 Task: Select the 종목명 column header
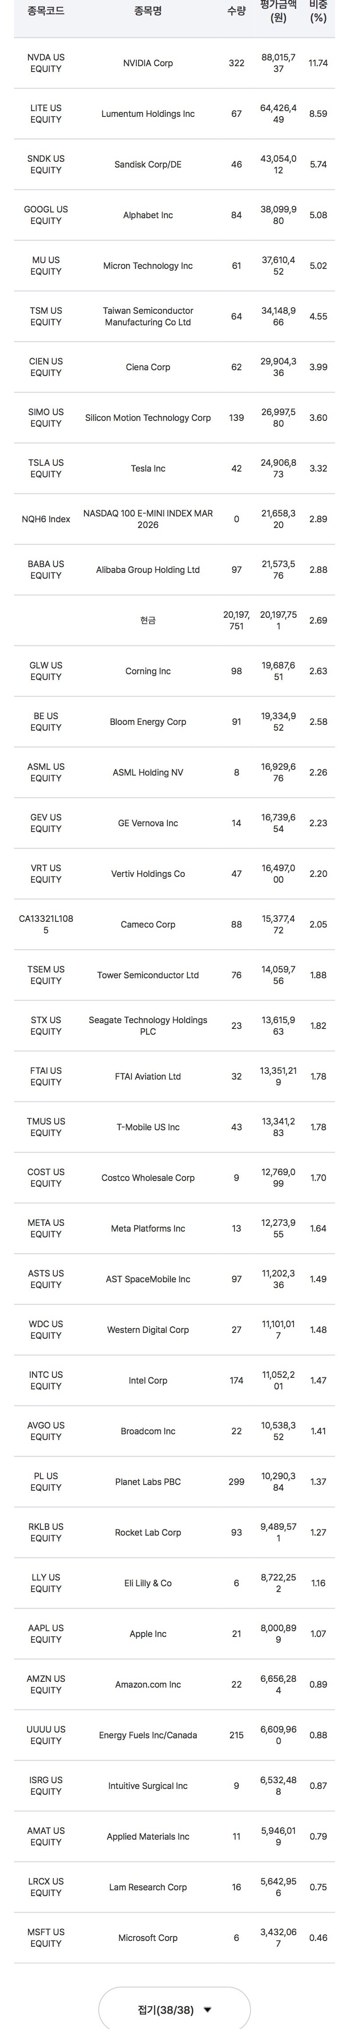(148, 11)
